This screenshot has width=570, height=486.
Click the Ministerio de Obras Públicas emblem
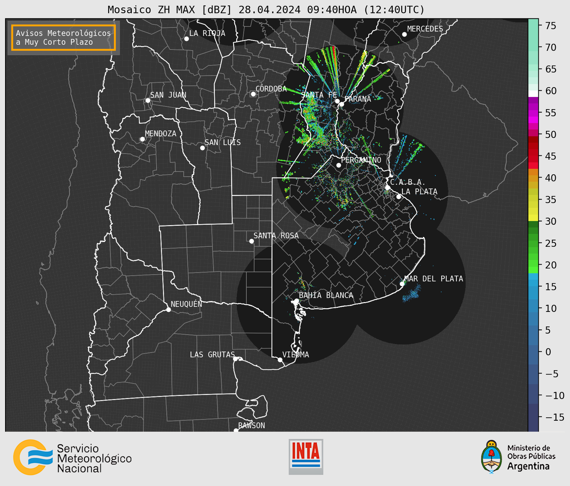click(492, 457)
